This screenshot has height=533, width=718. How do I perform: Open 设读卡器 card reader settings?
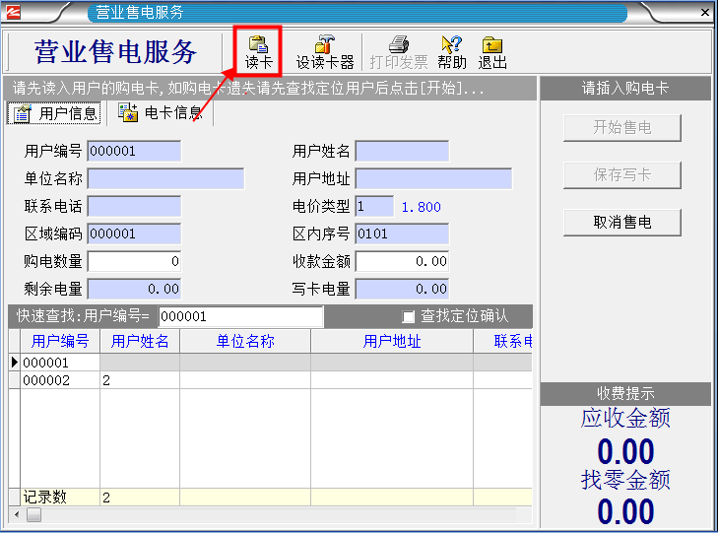(324, 51)
